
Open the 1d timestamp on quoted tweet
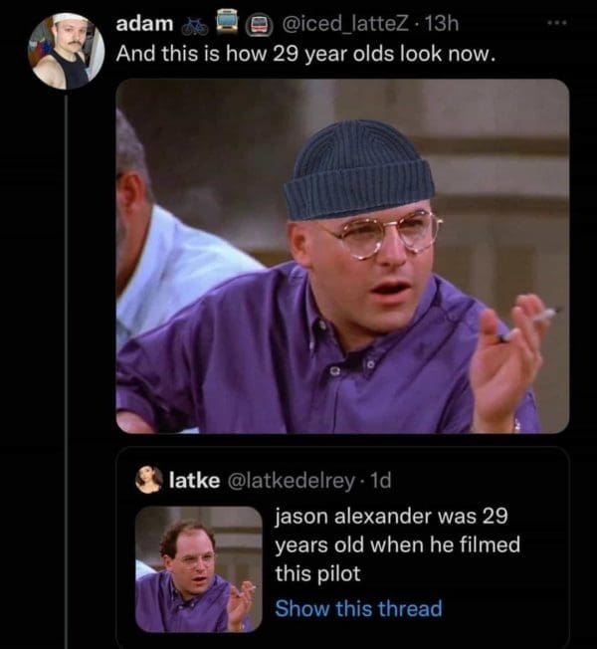pos(381,480)
